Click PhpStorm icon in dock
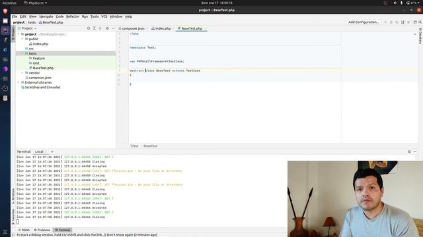423x237 pixels. (x=5, y=30)
